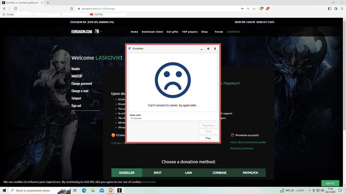Go to the Download client page
This screenshot has width=346, height=194.
point(152,32)
